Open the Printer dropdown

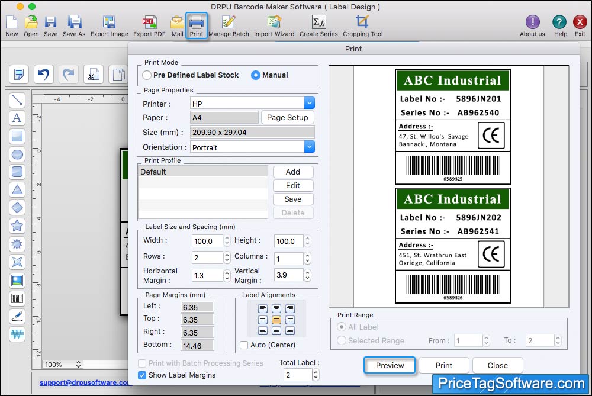(309, 103)
